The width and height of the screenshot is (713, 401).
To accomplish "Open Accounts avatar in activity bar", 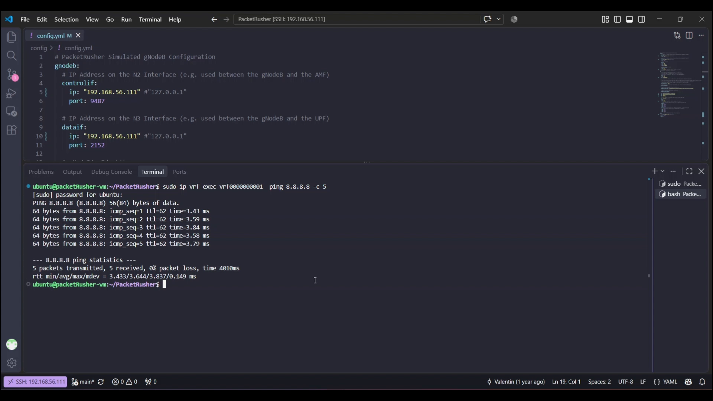I will click(12, 345).
